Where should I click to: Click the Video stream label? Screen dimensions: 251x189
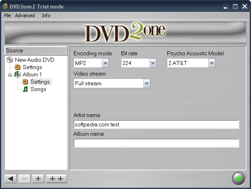coord(90,74)
